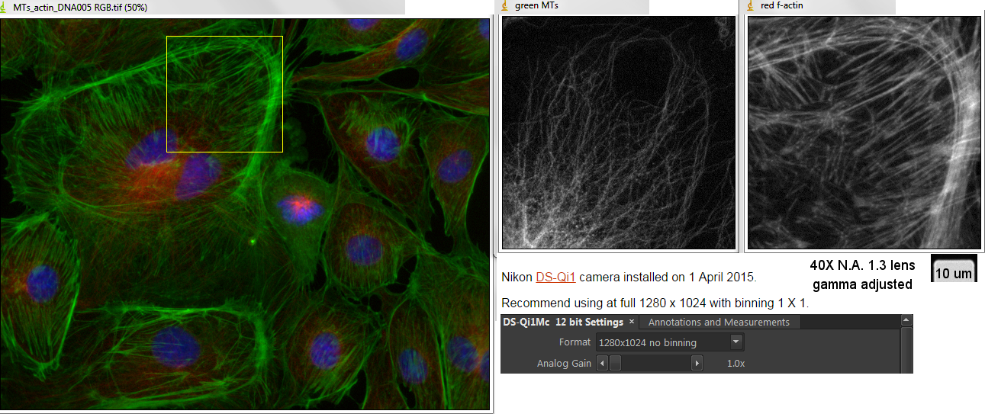The image size is (985, 414).
Task: Click the 10 um scale bar button
Action: click(953, 273)
